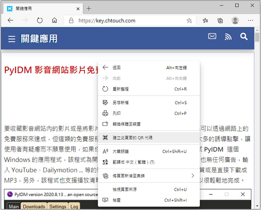Maximize the browser window
261x210 pixels.
click(x=237, y=5)
